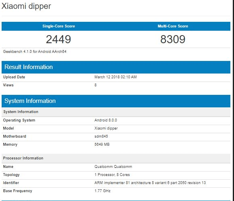Click the 'Identifier' label
This screenshot has width=234, height=201.
(11, 183)
